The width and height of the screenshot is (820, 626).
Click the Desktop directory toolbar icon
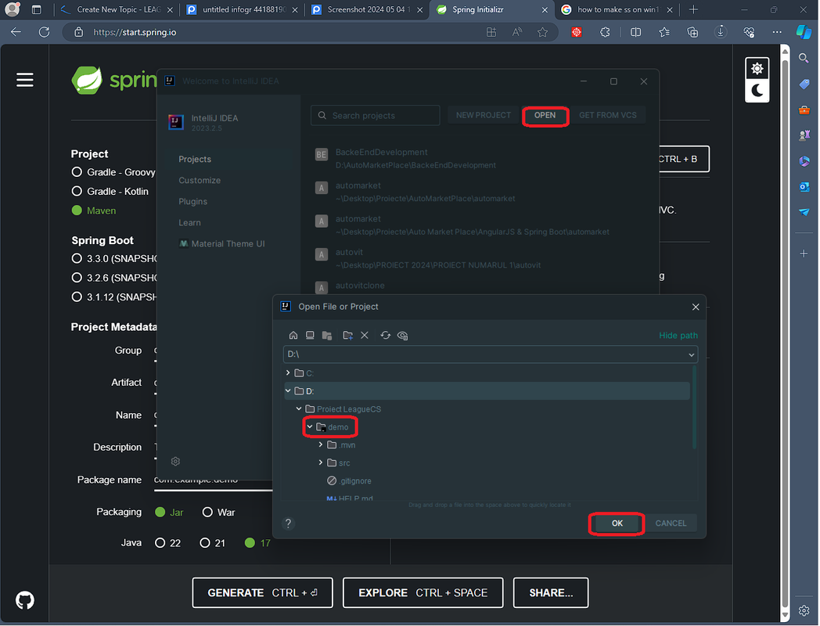(310, 335)
